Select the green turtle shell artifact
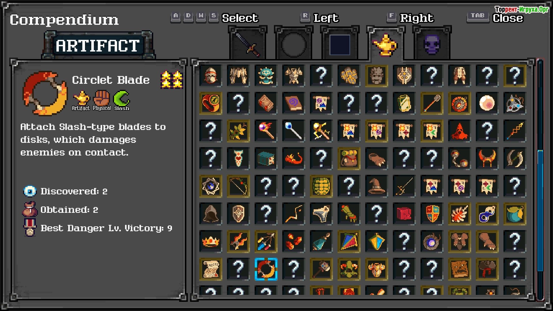The height and width of the screenshot is (311, 553). (321, 186)
